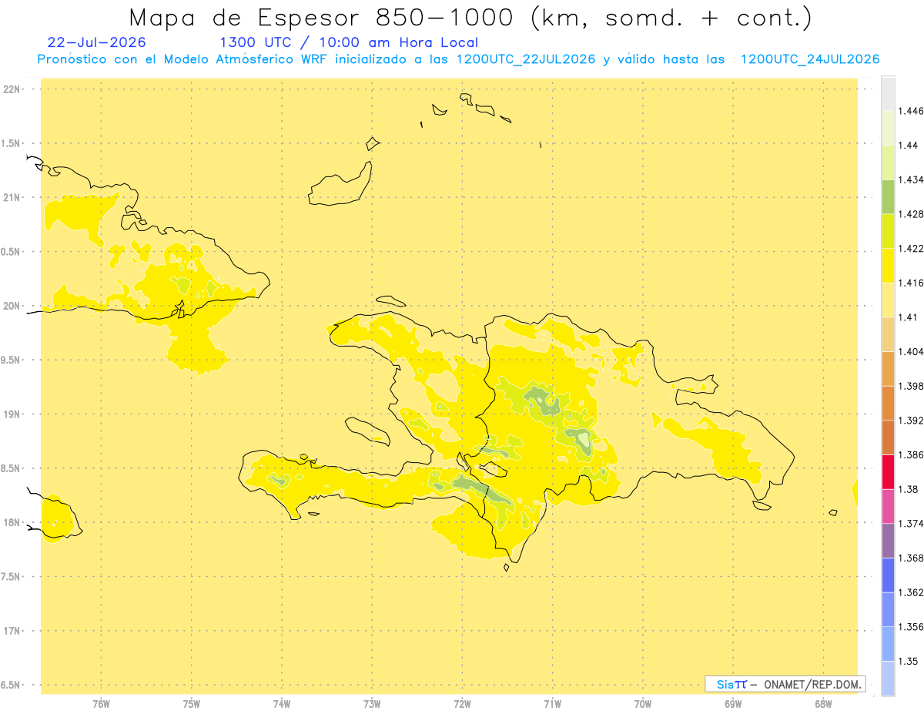Click the "1200UTC_22JUL2026" initialization timestamp
Viewport: 924px width, 714px height.
(526, 59)
